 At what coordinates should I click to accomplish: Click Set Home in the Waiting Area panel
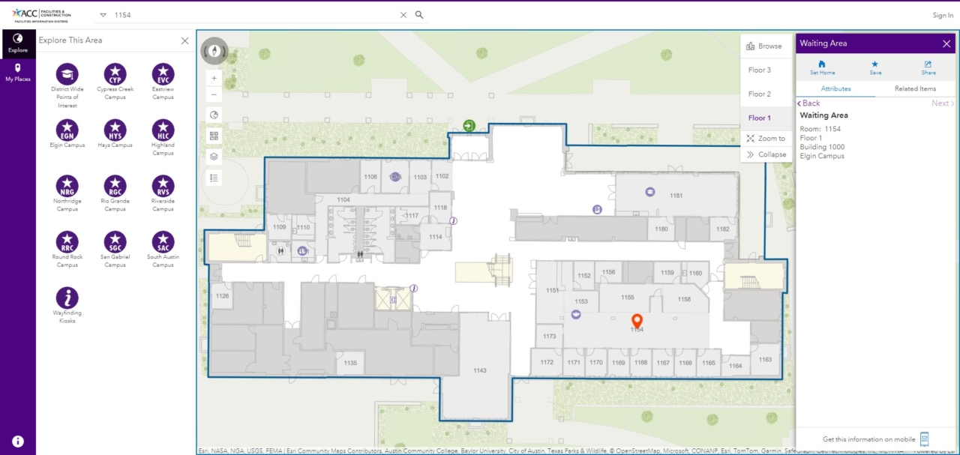[x=822, y=68]
